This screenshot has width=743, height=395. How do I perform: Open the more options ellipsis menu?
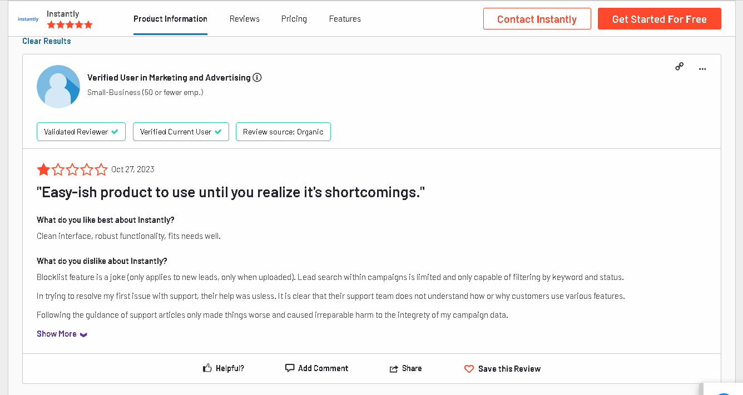[x=702, y=68]
